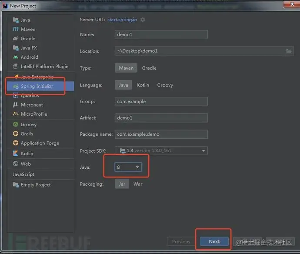
Task: Select the Java project type icon
Action: coord(16,20)
